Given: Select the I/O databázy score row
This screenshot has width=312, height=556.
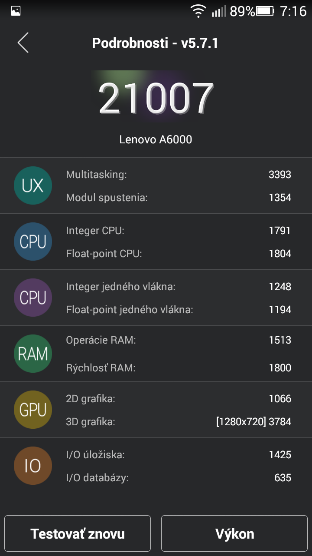Looking at the screenshot, I should pos(178,478).
